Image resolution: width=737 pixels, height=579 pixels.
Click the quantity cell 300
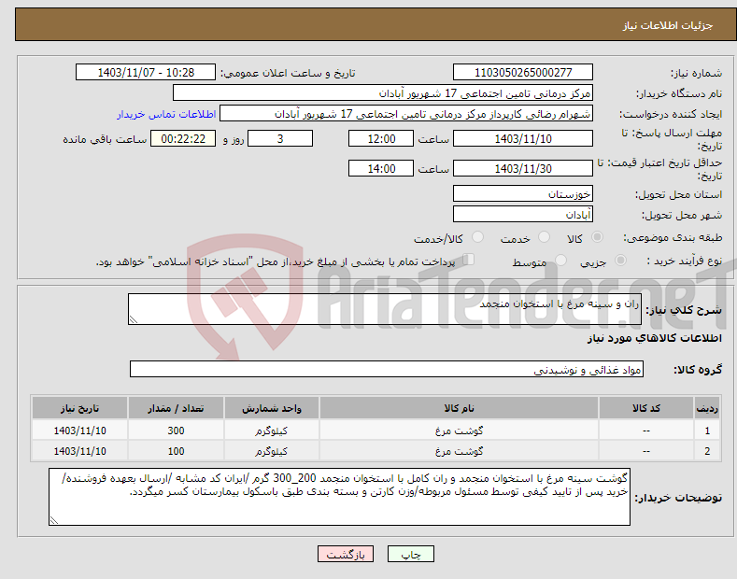176,431
